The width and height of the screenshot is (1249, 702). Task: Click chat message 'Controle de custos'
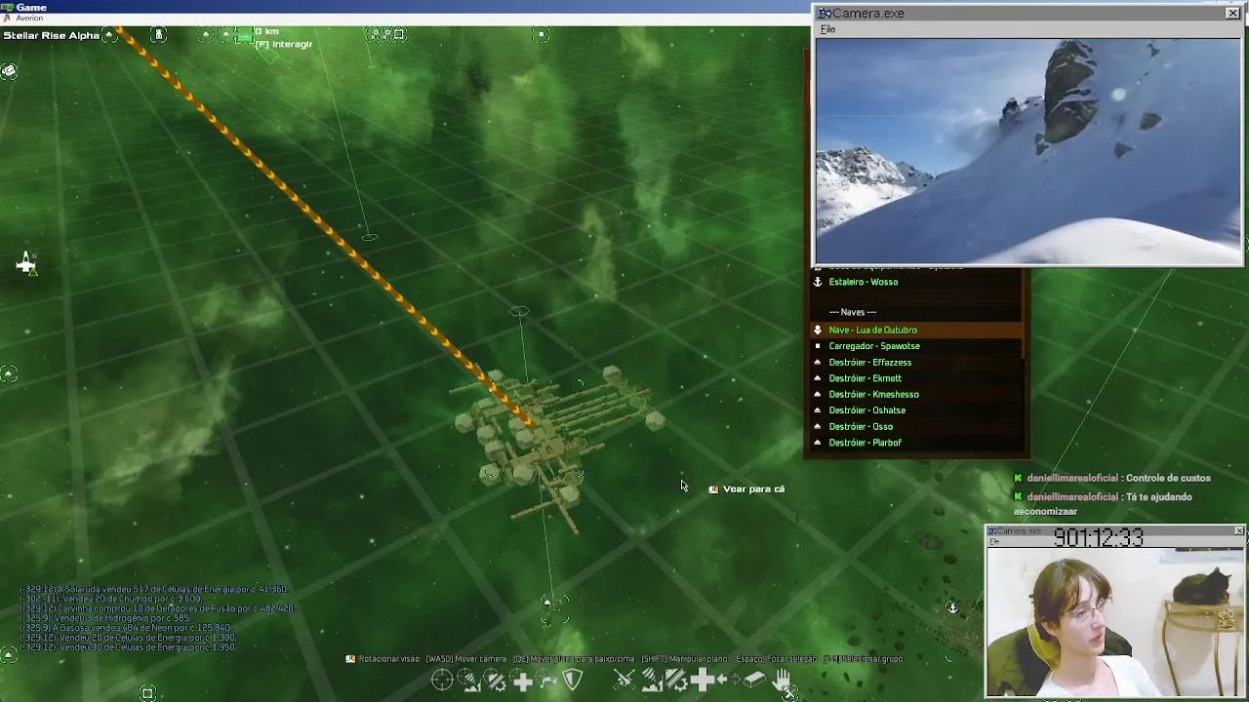point(1167,478)
